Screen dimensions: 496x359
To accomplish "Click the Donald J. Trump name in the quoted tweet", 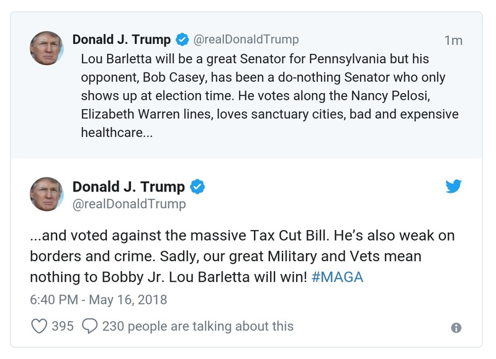I will (x=122, y=40).
